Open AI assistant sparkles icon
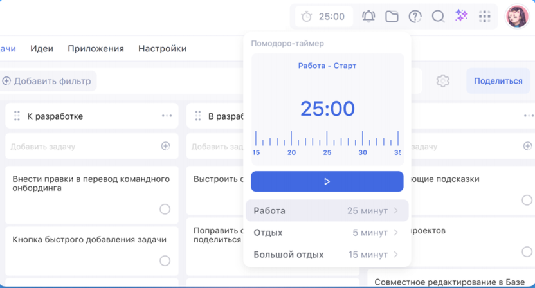The width and height of the screenshot is (535, 288). [461, 15]
